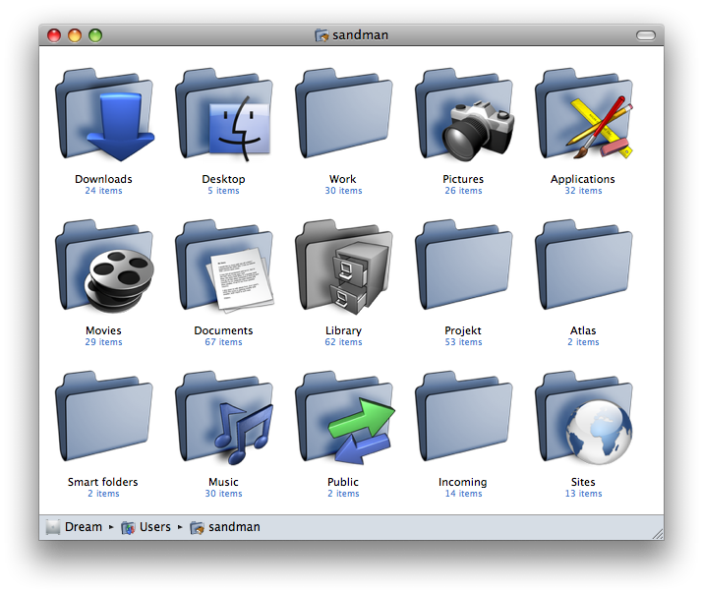This screenshot has height=594, width=703.
Task: Open the Library filing cabinet folder
Action: [x=344, y=269]
